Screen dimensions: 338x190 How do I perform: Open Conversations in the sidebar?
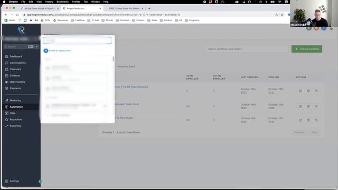(x=17, y=63)
